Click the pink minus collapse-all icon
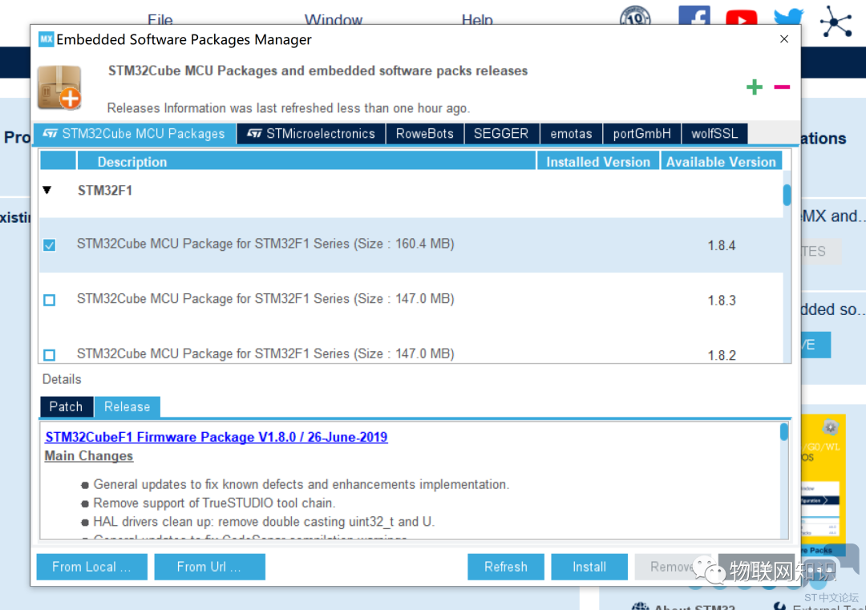Image resolution: width=866 pixels, height=610 pixels. point(782,87)
